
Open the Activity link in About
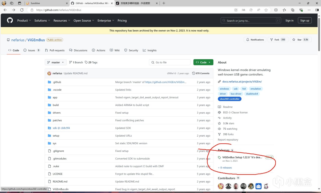coord(227,118)
